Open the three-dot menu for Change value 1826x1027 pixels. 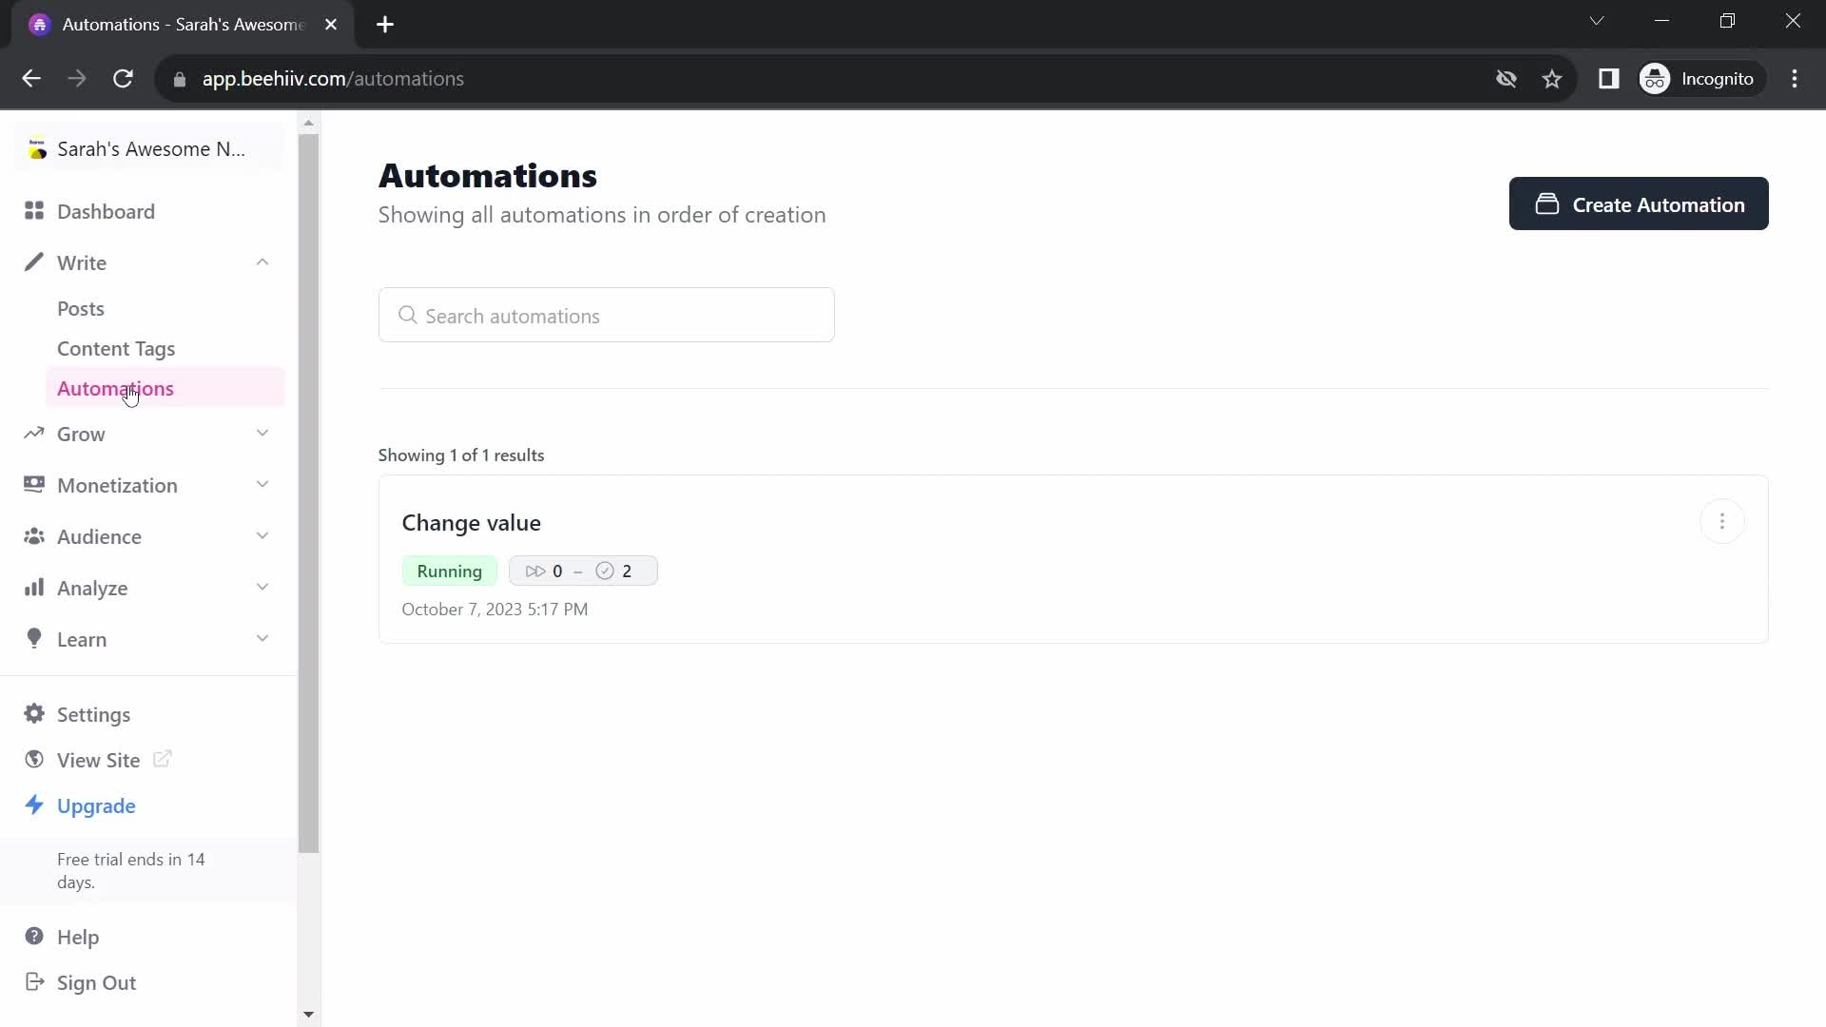(1723, 522)
